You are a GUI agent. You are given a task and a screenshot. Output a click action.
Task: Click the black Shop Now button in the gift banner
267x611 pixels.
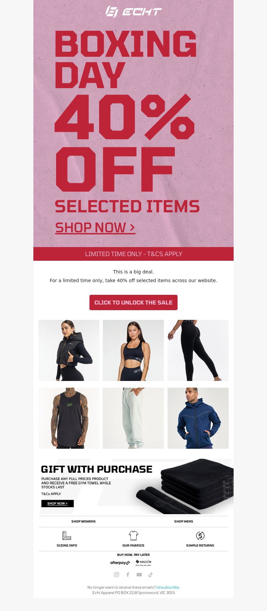click(57, 503)
